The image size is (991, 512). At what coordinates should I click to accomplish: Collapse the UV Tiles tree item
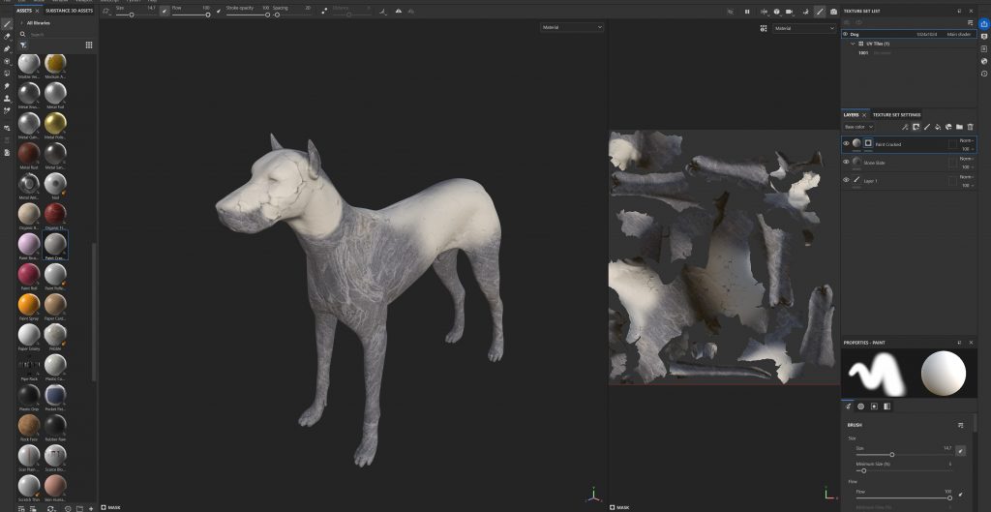pos(853,44)
